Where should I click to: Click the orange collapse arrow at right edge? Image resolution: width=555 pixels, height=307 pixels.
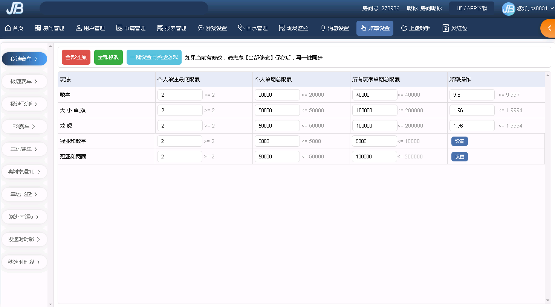pos(549,28)
